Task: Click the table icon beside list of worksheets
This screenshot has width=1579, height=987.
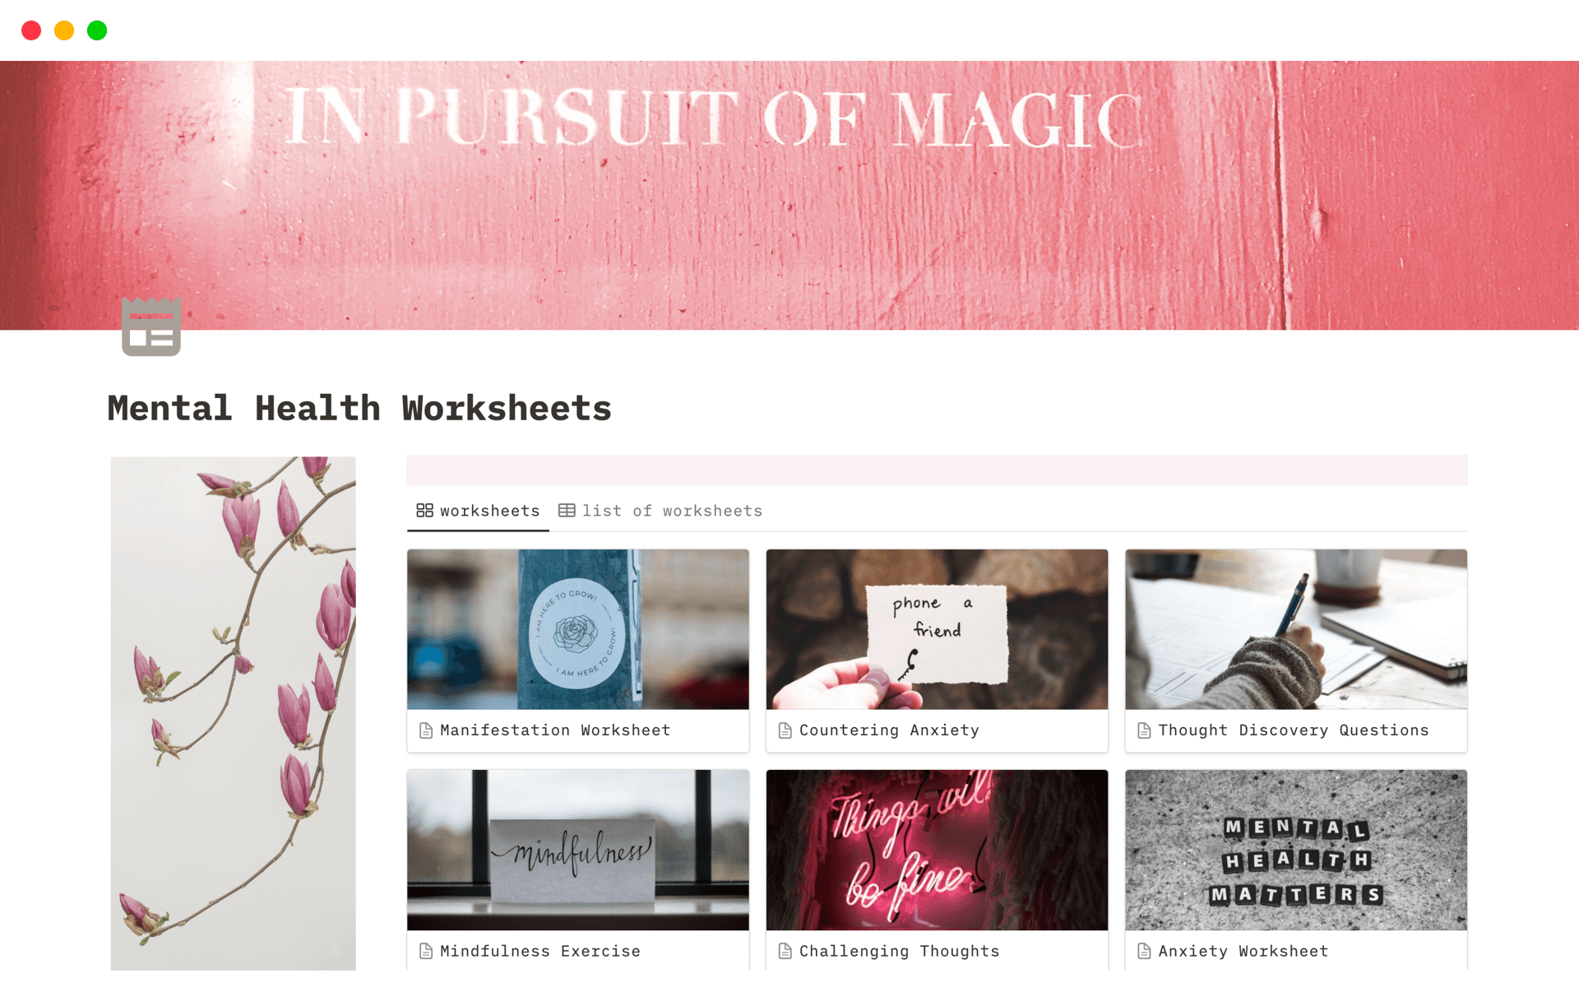Action: tap(567, 511)
